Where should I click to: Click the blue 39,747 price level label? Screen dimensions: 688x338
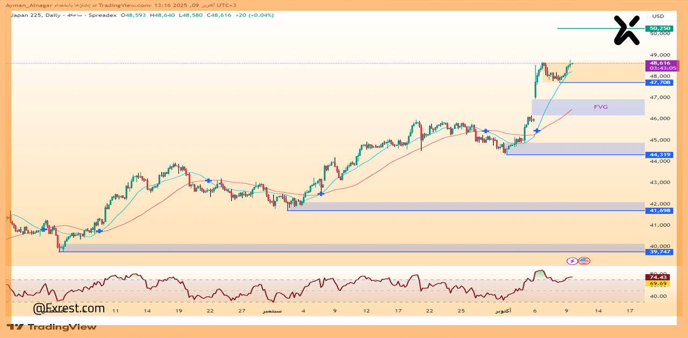tap(660, 252)
